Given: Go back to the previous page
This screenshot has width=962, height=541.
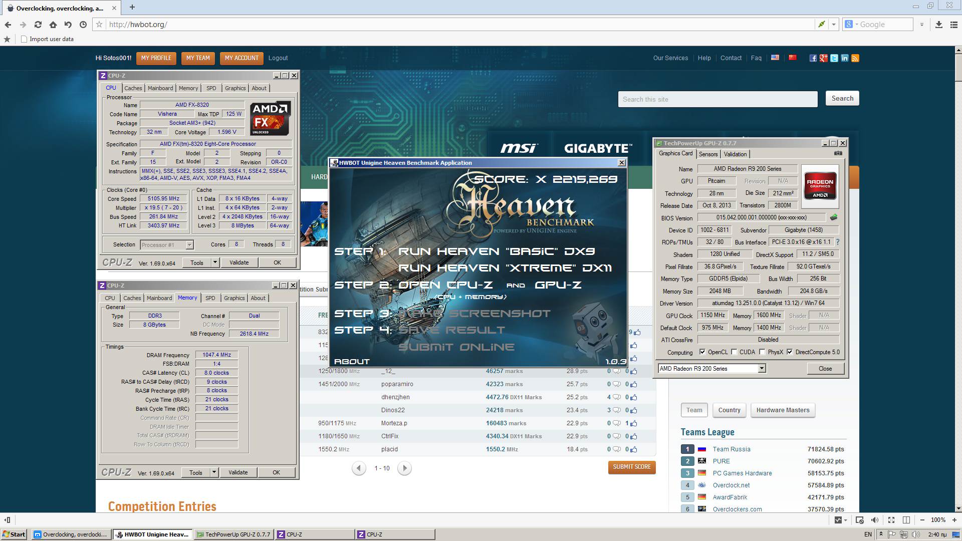Looking at the screenshot, I should click(8, 25).
